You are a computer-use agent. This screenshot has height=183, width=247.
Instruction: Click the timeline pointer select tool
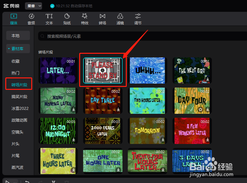tap(8, 182)
